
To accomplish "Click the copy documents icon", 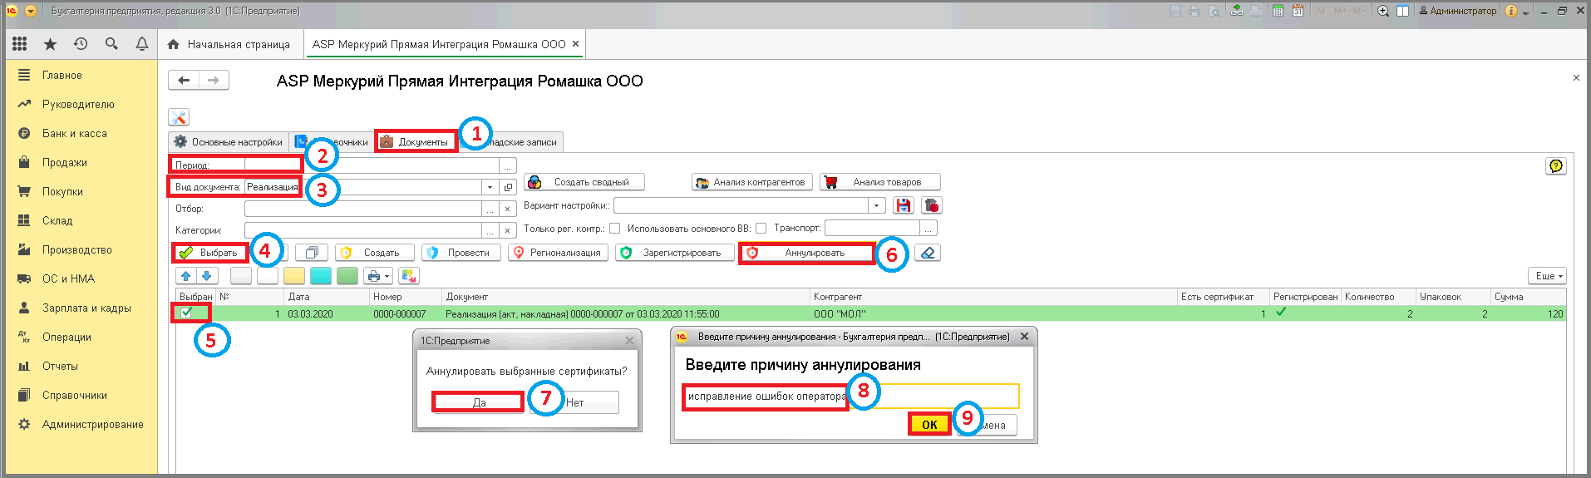I will point(312,253).
